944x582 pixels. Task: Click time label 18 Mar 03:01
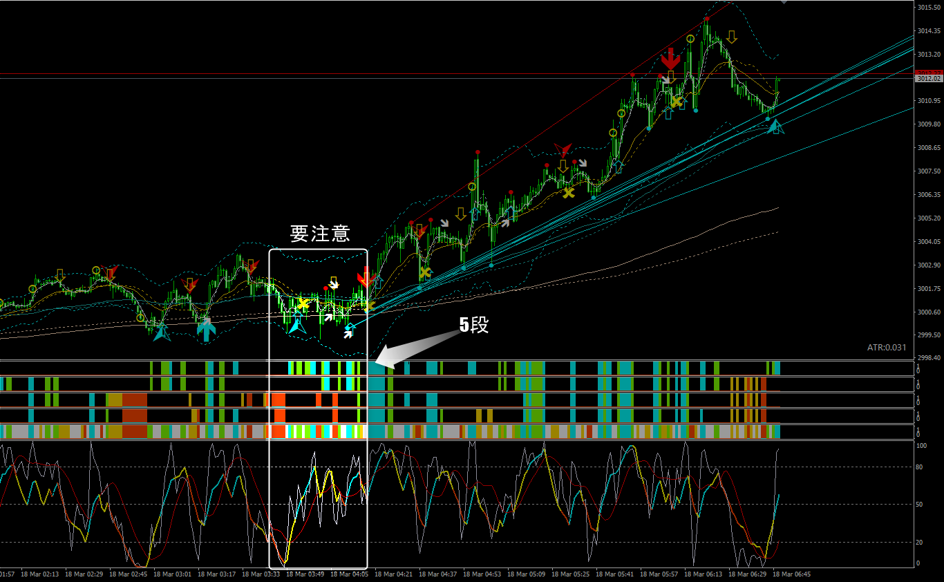[173, 574]
